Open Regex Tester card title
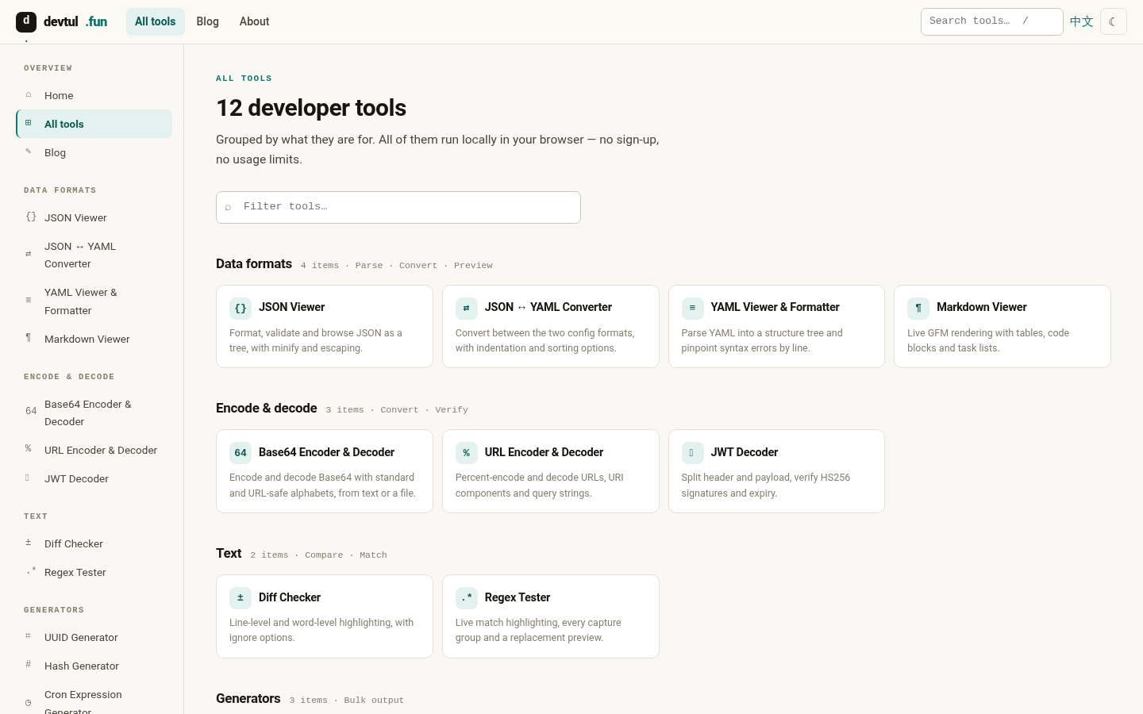Screen dimensions: 1143x714 518,597
